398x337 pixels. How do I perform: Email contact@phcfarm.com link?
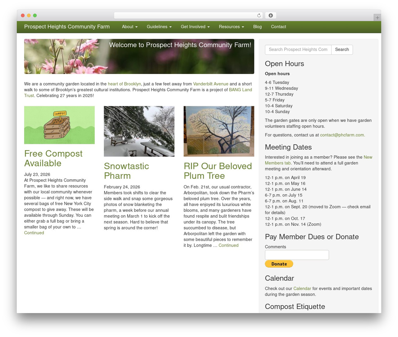pos(343,135)
